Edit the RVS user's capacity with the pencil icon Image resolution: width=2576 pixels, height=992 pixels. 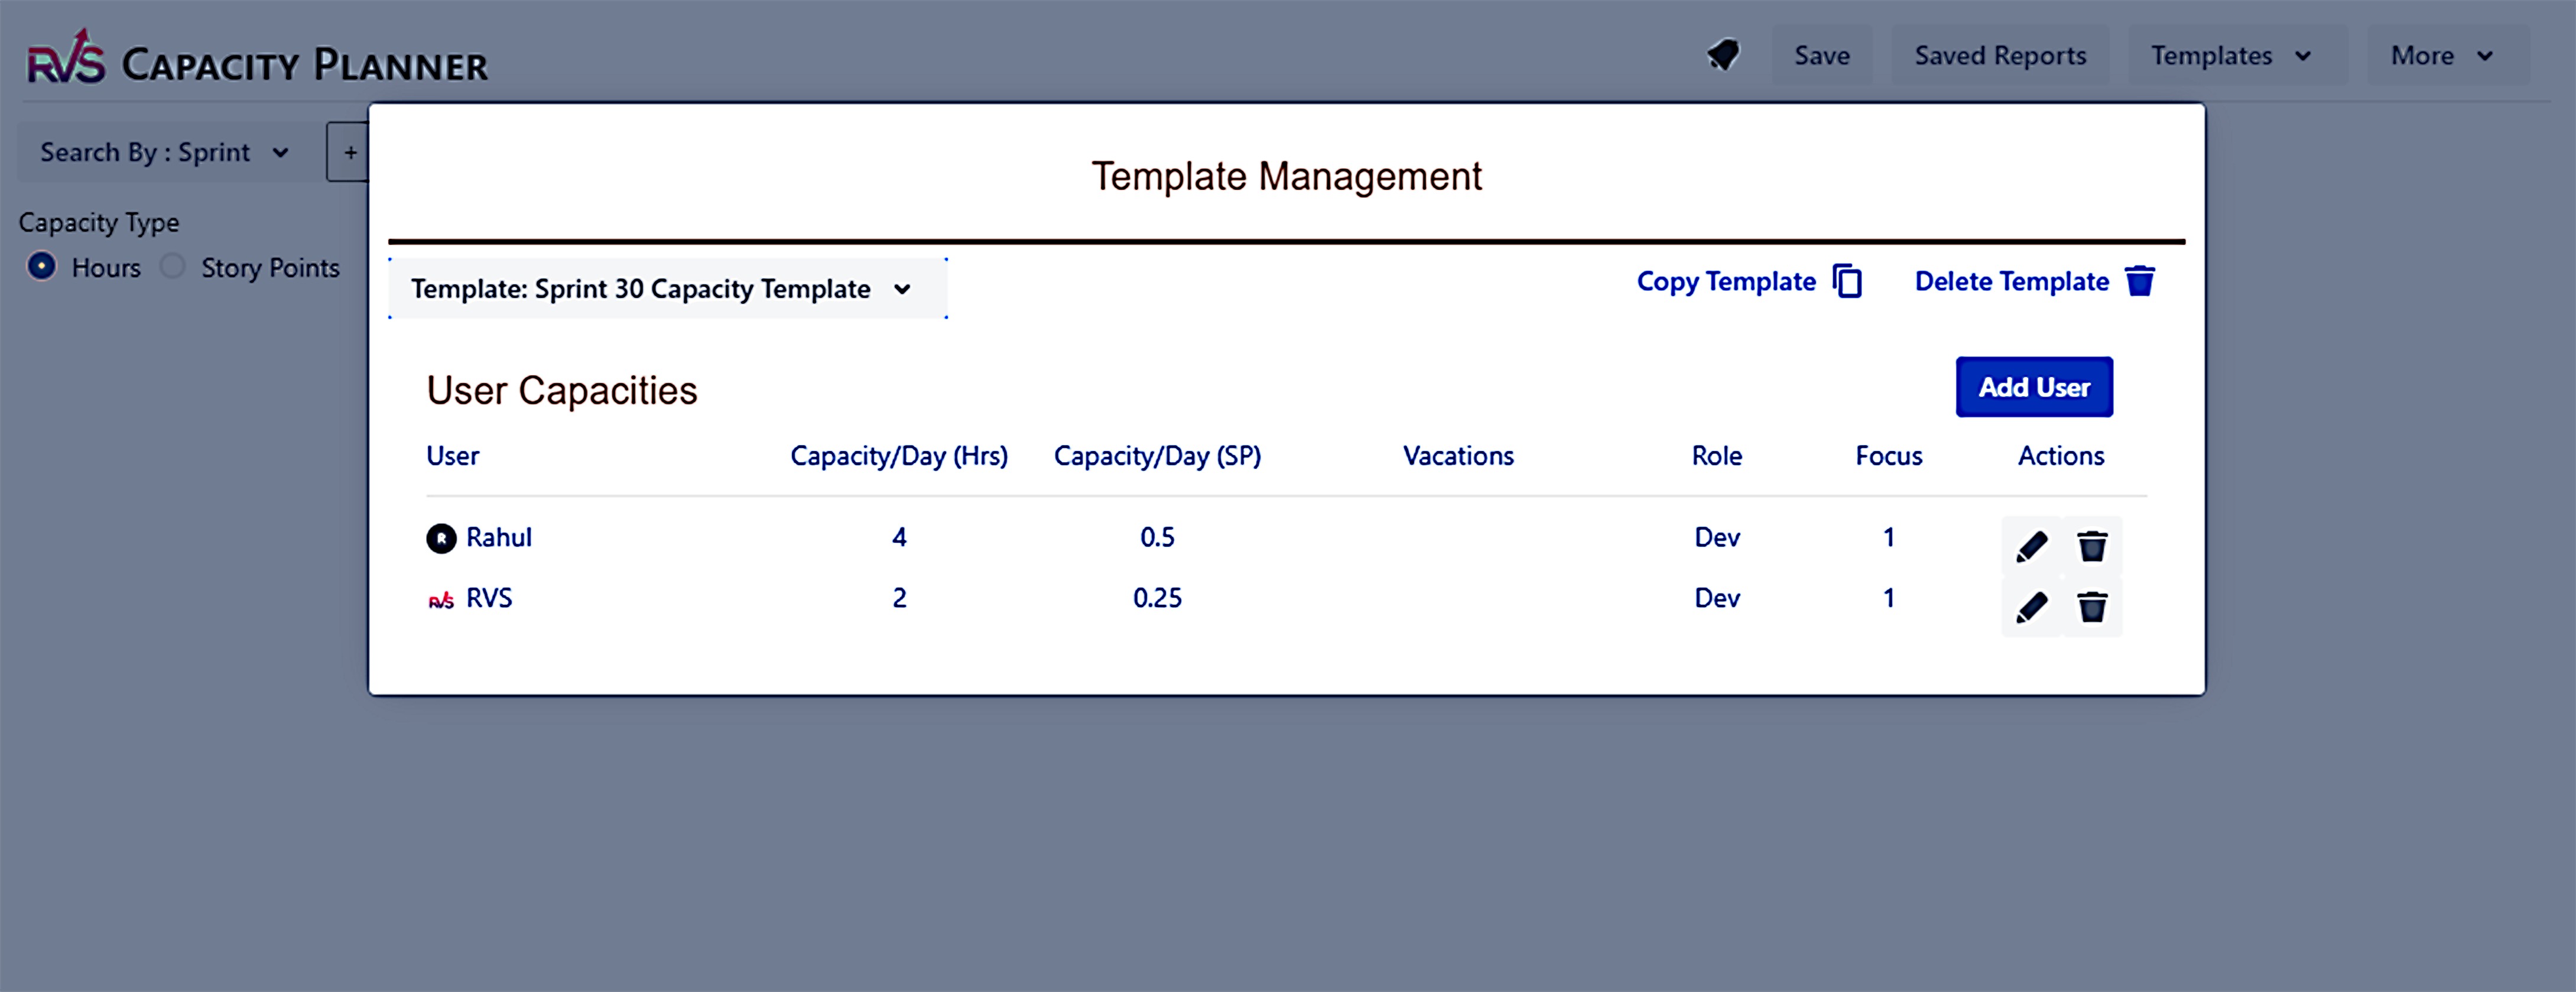click(x=2031, y=607)
